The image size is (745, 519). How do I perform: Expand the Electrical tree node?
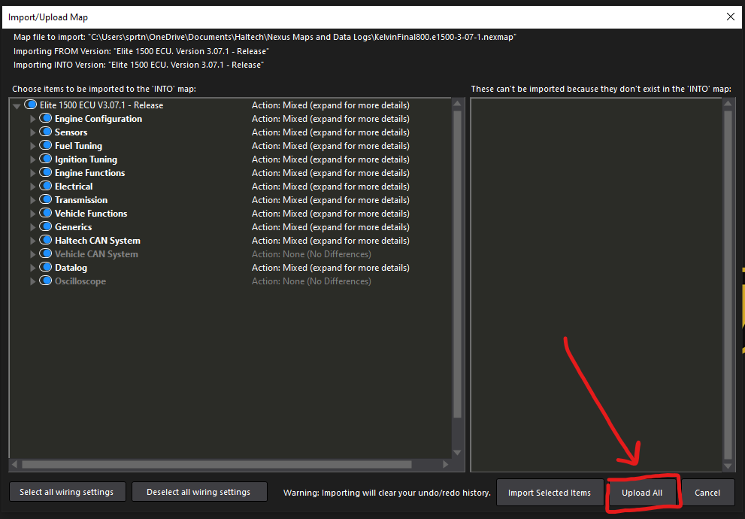coord(32,187)
